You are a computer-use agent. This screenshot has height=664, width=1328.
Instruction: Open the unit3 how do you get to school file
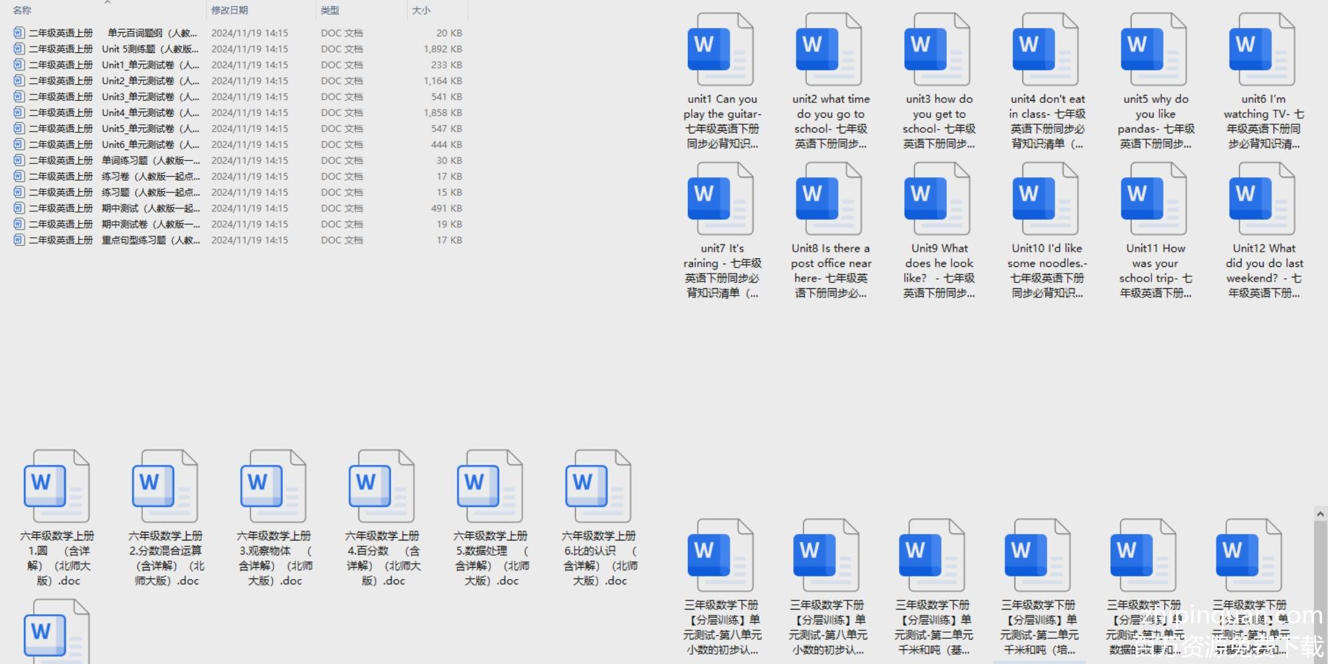(x=937, y=52)
